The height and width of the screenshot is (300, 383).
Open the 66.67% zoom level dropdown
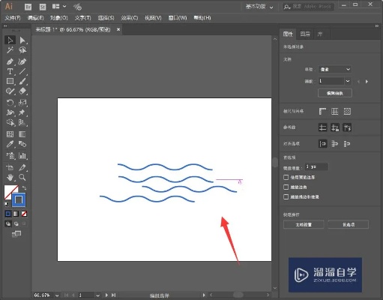[x=57, y=295]
